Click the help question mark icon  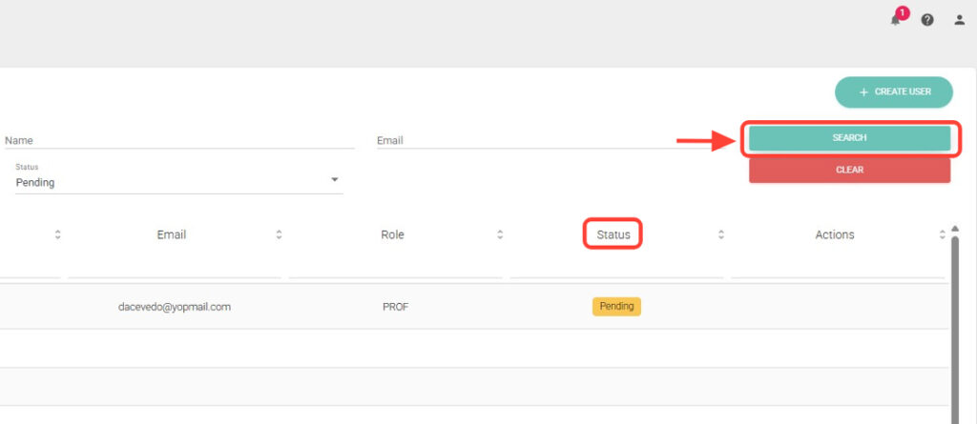coord(927,20)
